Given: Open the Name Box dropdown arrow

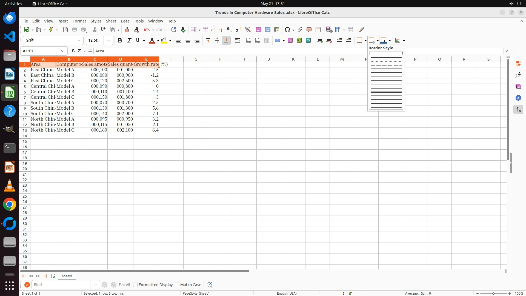Looking at the screenshot, I should [63, 51].
